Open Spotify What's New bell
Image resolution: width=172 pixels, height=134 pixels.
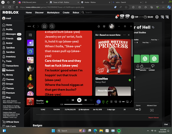tap(99, 26)
